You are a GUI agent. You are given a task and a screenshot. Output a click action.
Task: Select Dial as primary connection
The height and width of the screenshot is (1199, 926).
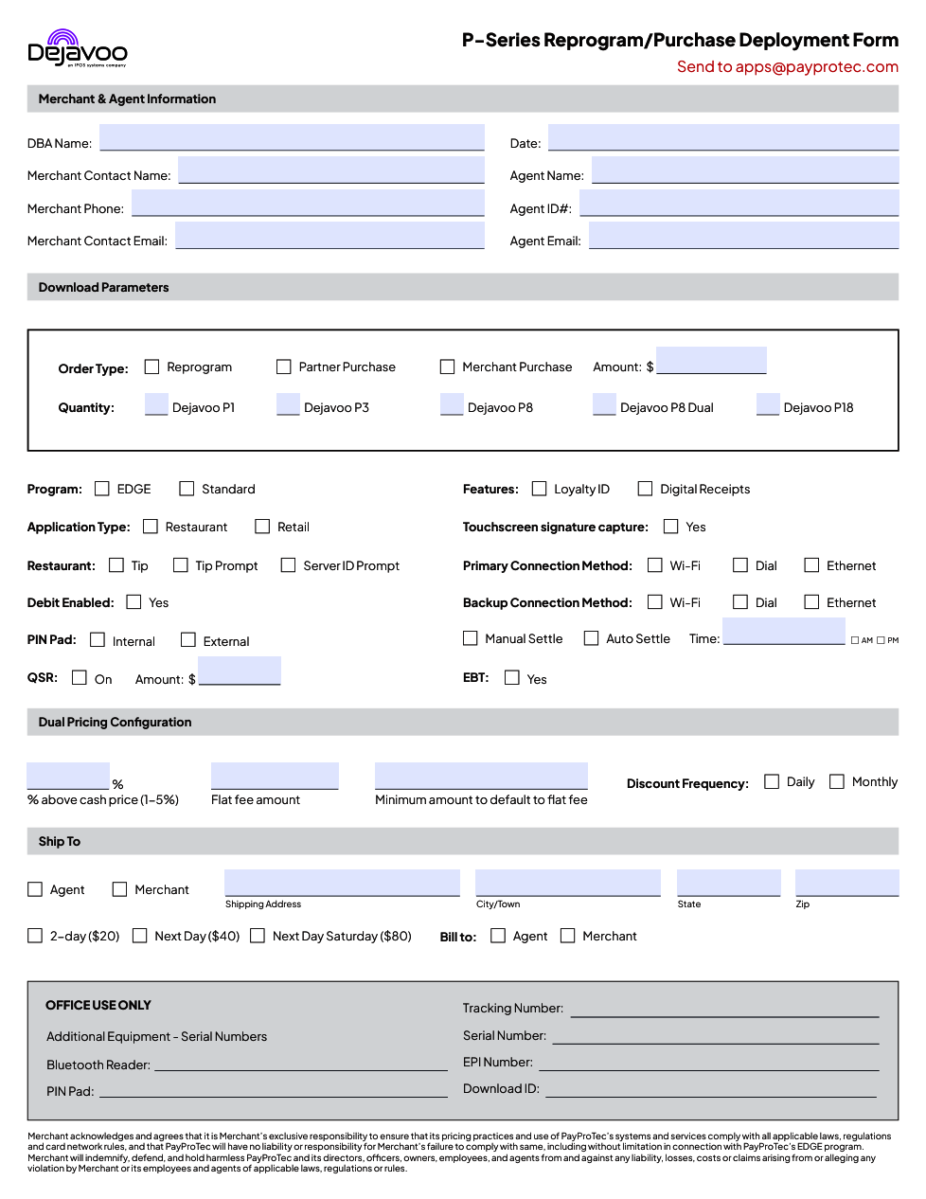741,565
